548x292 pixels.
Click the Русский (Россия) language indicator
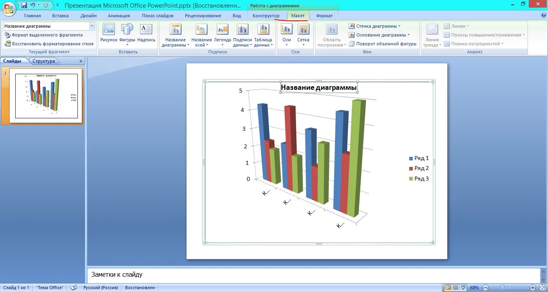[x=101, y=288]
